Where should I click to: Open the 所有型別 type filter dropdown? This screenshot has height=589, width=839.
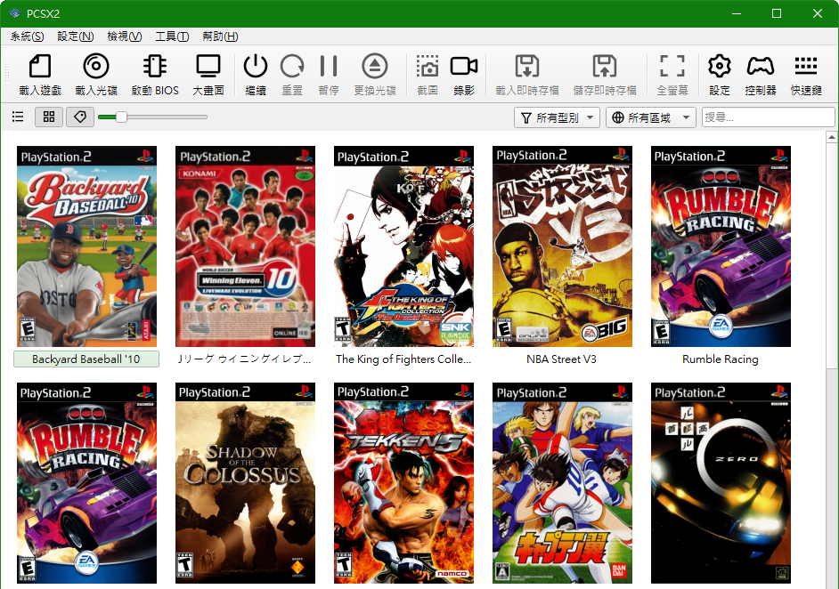[x=557, y=117]
